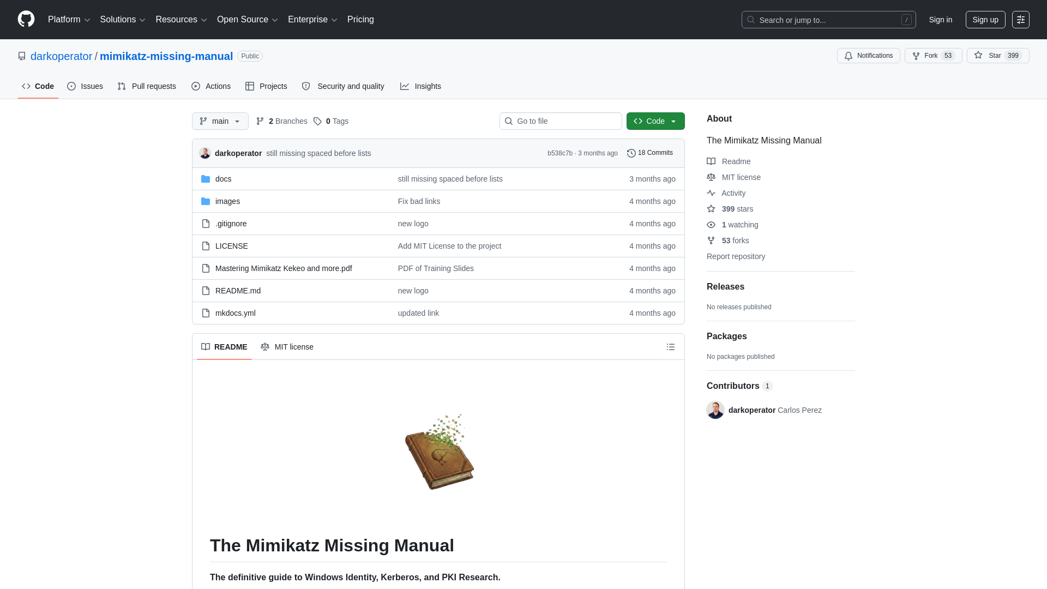
Task: Click the eye icon beside watching
Action: [711, 225]
